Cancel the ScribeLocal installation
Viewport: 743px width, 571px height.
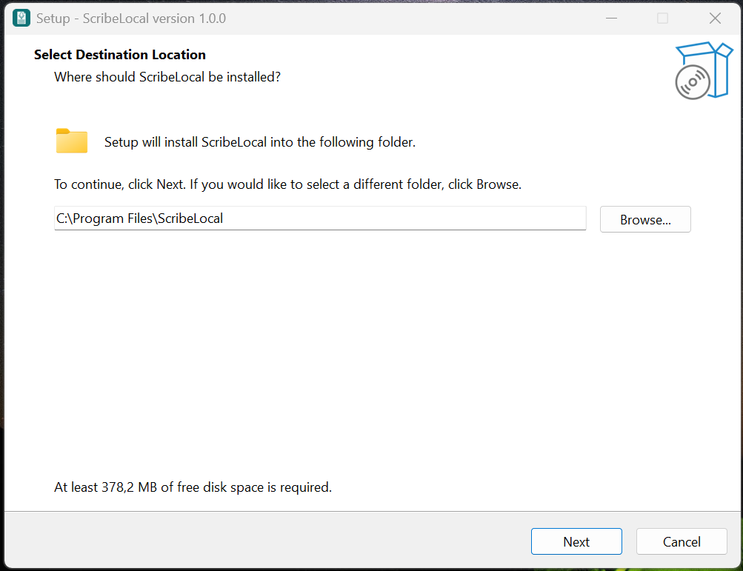tap(681, 541)
